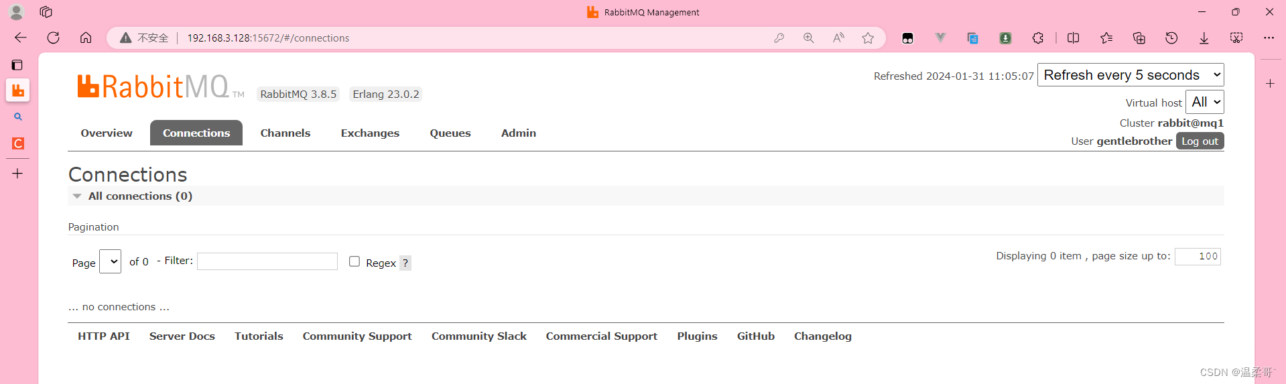Screen dimensions: 1286x384
Task: Open the browser settings ellipsis menu
Action: (1269, 38)
